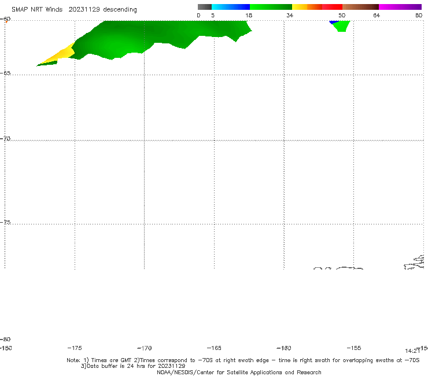
Task: Click the small bright green patch near -155
Action: (x=342, y=26)
